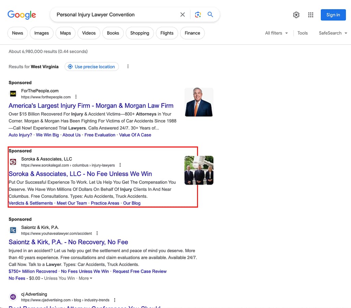Open the Google apps grid icon
Image resolution: width=351 pixels, height=308 pixels.
(311, 15)
